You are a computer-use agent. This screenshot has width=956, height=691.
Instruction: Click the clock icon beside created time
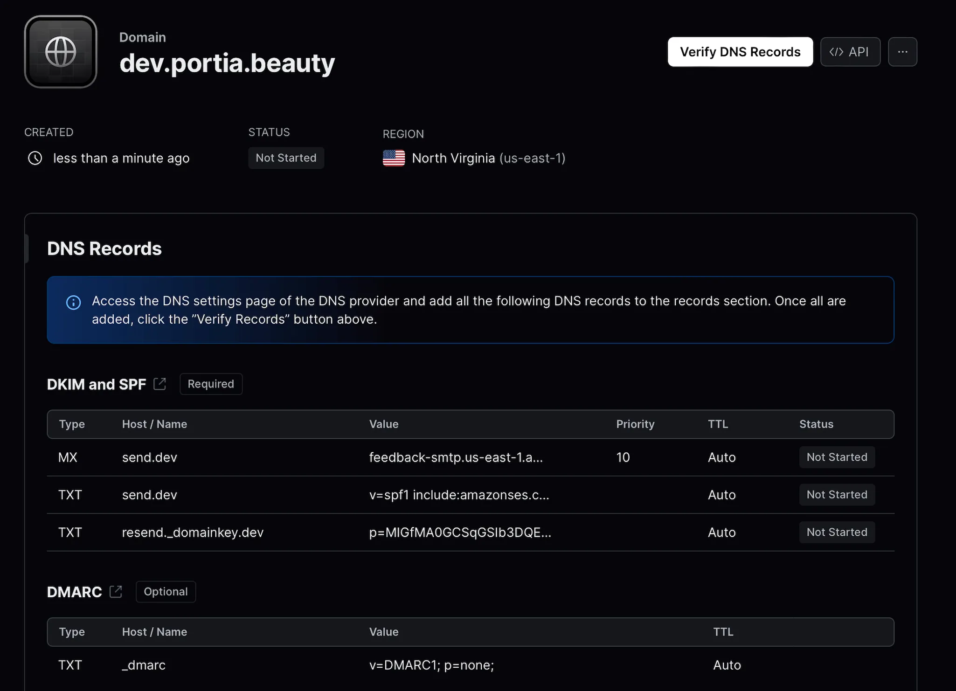tap(35, 158)
